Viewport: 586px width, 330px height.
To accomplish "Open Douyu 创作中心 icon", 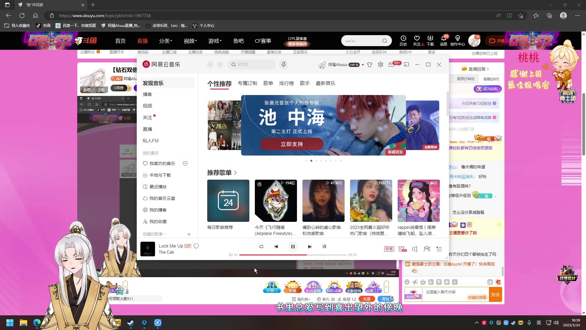I will pos(458,40).
